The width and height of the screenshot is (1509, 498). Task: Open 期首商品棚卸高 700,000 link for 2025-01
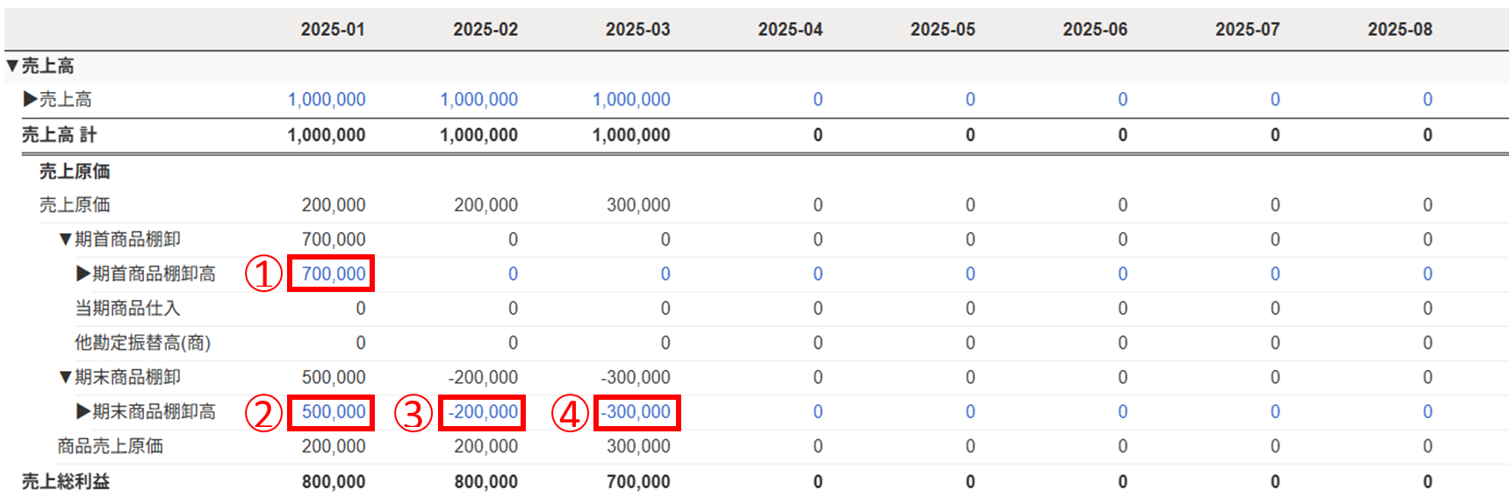coord(334,274)
